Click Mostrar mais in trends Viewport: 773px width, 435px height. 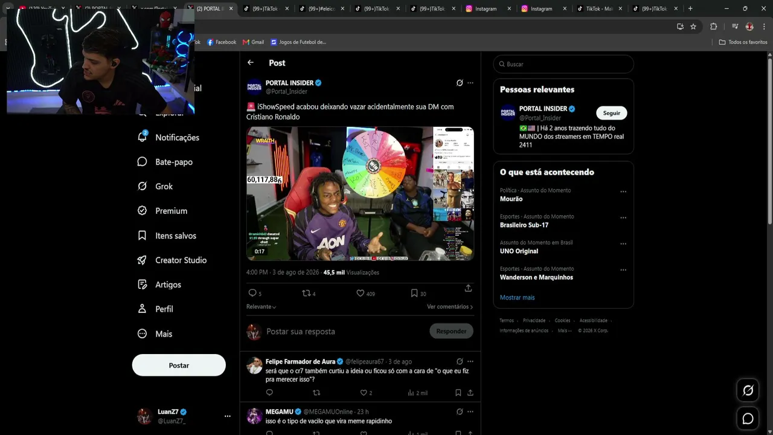click(517, 297)
